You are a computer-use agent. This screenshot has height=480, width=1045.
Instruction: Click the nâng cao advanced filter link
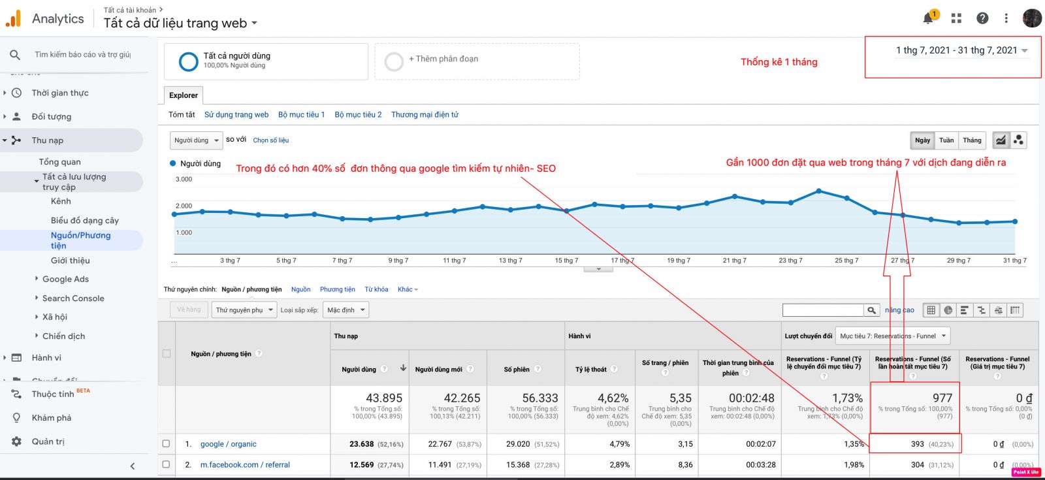click(x=899, y=310)
